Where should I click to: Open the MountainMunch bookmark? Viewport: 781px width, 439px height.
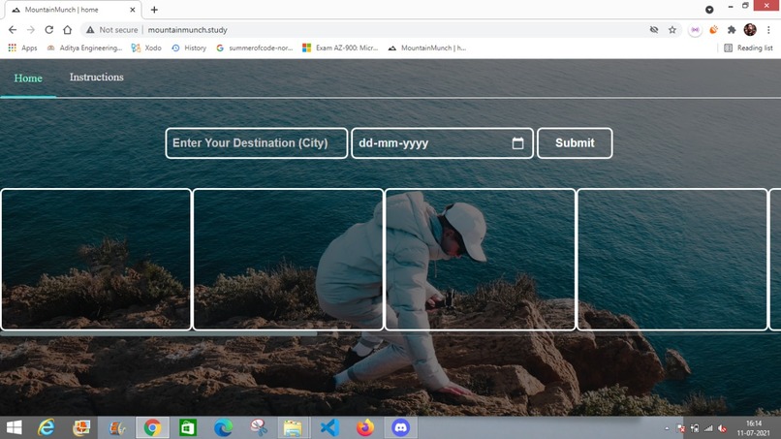(x=427, y=47)
